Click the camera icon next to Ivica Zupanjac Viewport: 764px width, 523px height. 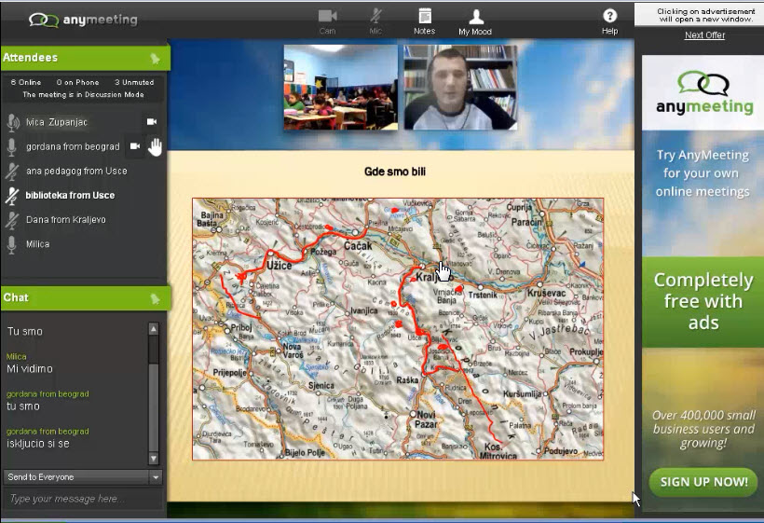[152, 122]
